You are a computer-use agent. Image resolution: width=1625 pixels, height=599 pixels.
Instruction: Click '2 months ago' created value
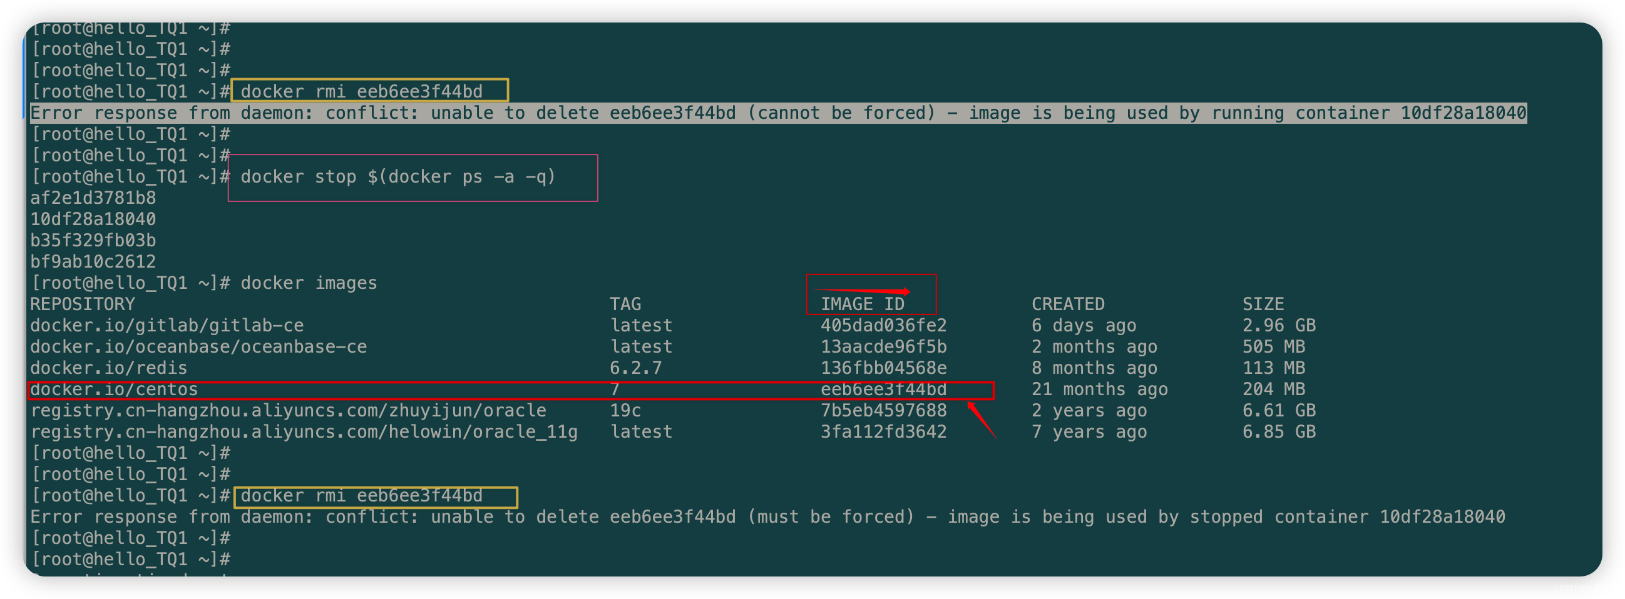1094,348
